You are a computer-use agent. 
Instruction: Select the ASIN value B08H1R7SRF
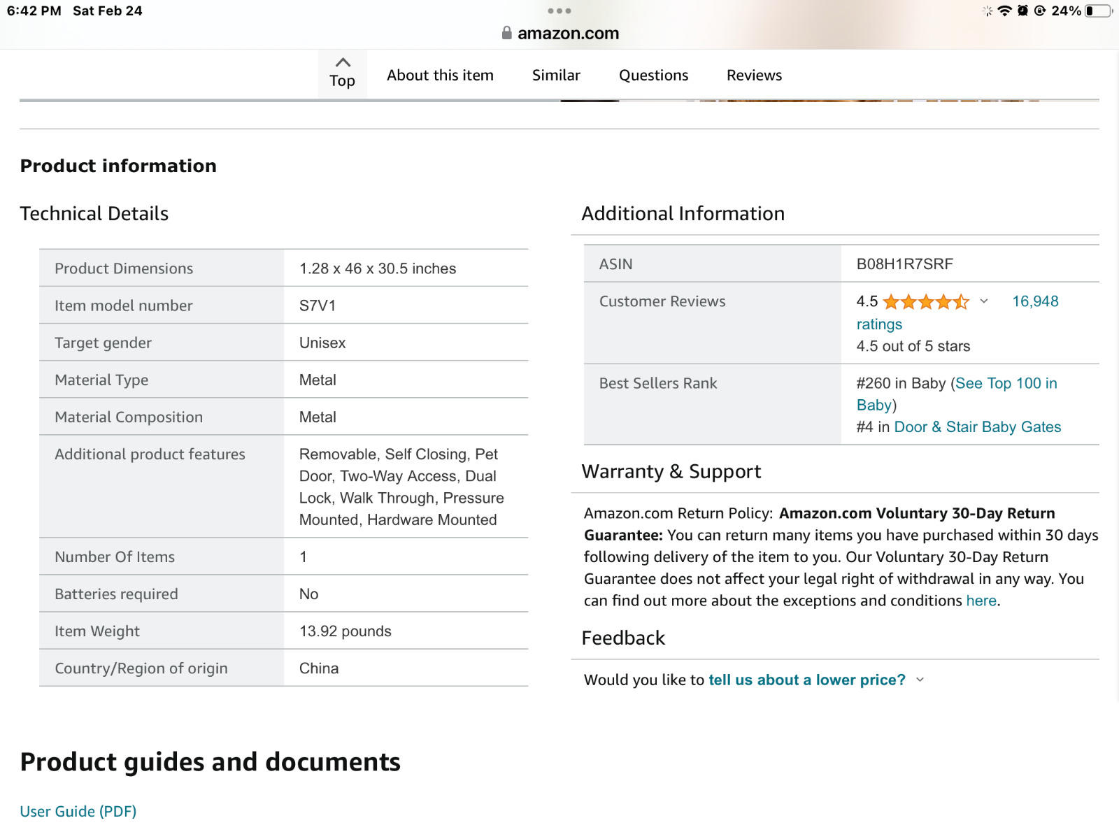pos(905,264)
